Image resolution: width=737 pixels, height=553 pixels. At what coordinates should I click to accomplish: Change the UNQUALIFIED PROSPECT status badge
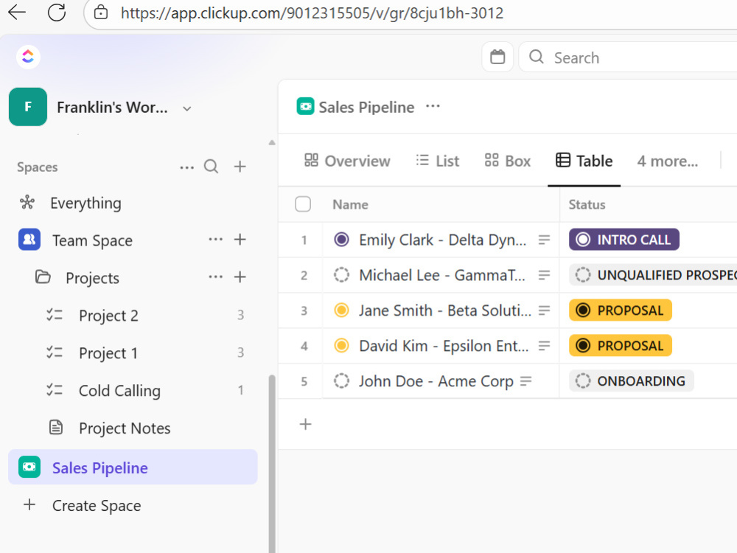653,274
